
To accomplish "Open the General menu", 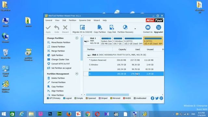I will tap(49, 20).
